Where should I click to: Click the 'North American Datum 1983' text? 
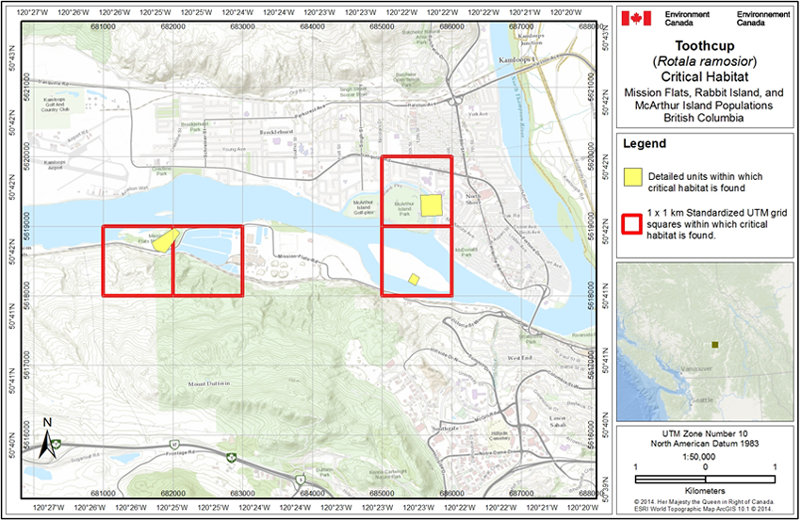(x=705, y=444)
